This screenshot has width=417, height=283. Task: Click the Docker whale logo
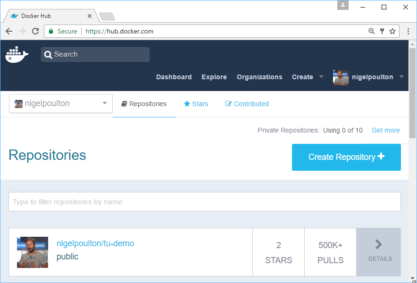click(x=17, y=54)
